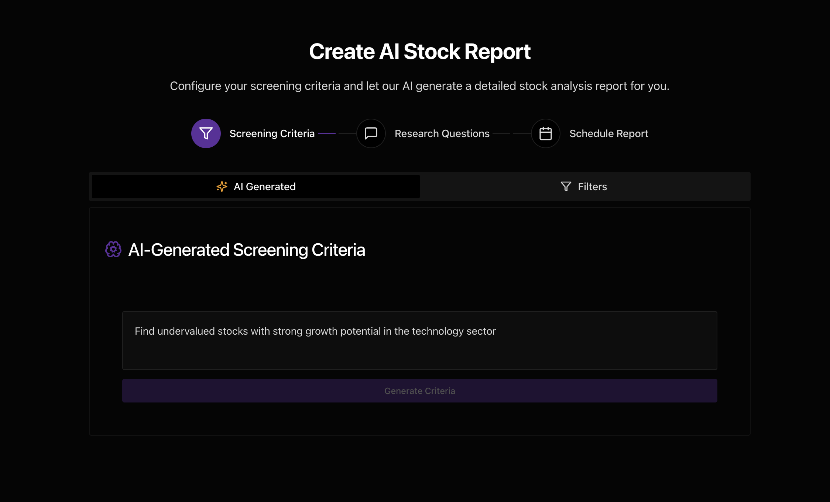
Task: Click the calendar Schedule Report step icon
Action: [x=545, y=133]
